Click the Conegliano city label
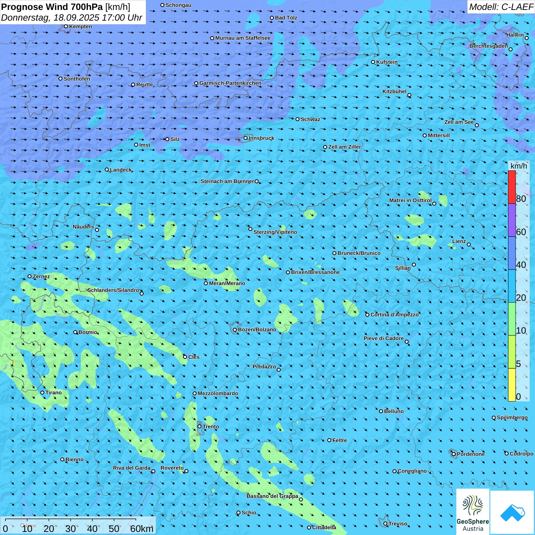 coord(412,471)
